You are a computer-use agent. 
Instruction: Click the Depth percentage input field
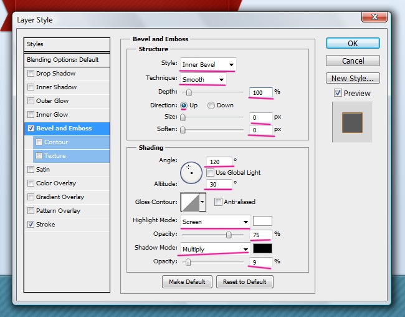(x=260, y=92)
